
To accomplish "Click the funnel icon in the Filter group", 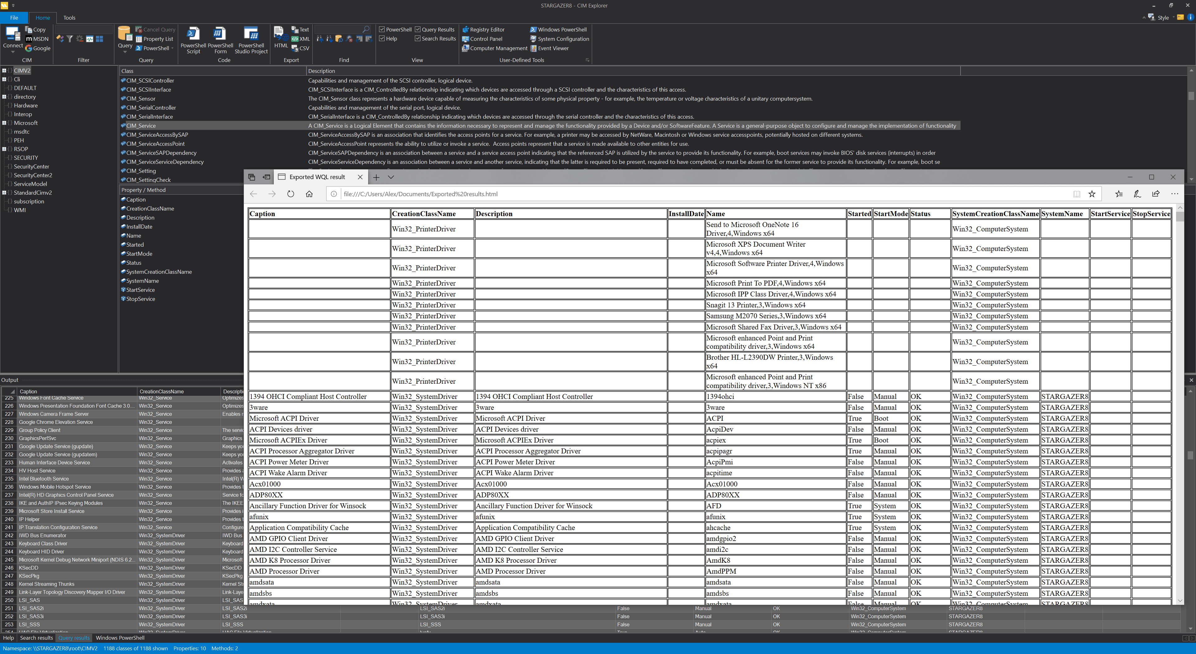I will coord(70,39).
